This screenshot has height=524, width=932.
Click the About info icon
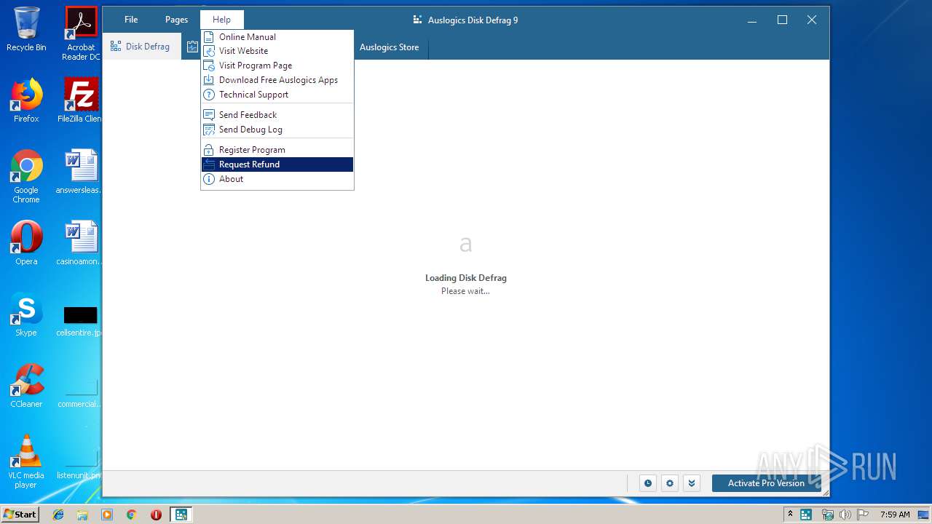(x=209, y=179)
